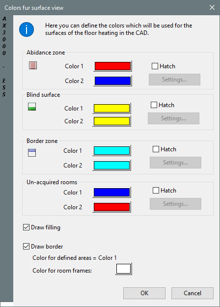This screenshot has height=307, width=220.
Task: Close the Colors for surface view dialog
Action: 212,8
